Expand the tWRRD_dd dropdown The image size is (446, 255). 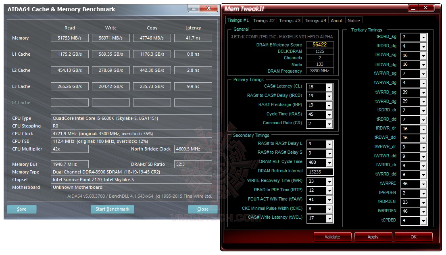(x=423, y=174)
